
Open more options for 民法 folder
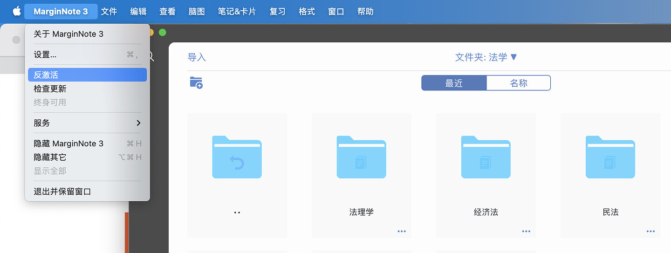650,231
